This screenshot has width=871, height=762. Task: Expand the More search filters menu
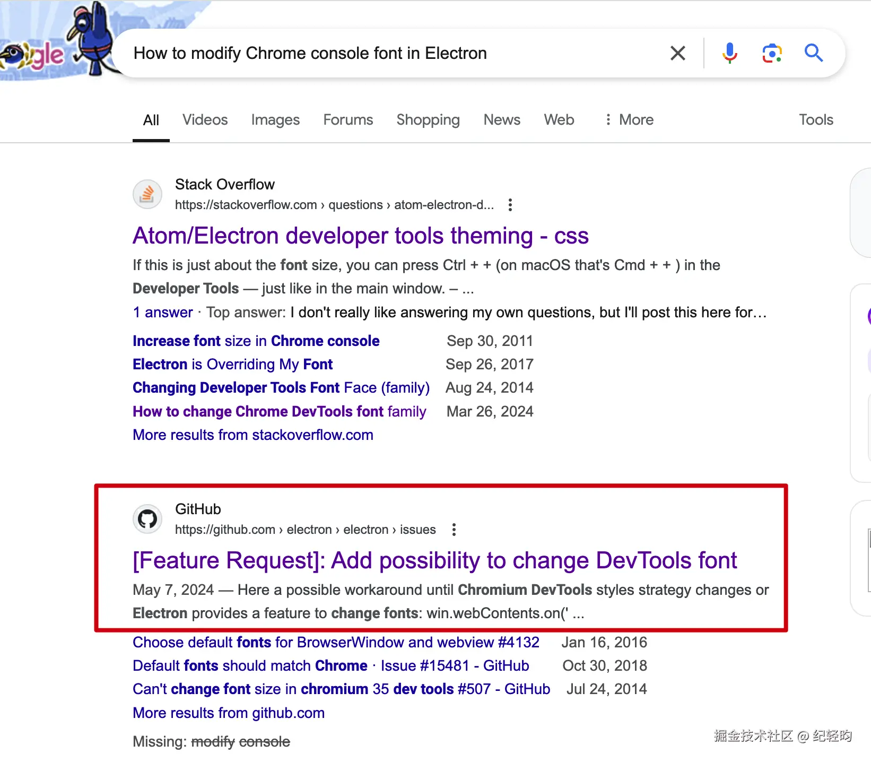click(x=629, y=120)
